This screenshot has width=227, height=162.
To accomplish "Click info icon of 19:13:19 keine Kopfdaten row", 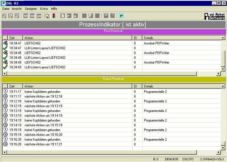I will click(x=5, y=111).
